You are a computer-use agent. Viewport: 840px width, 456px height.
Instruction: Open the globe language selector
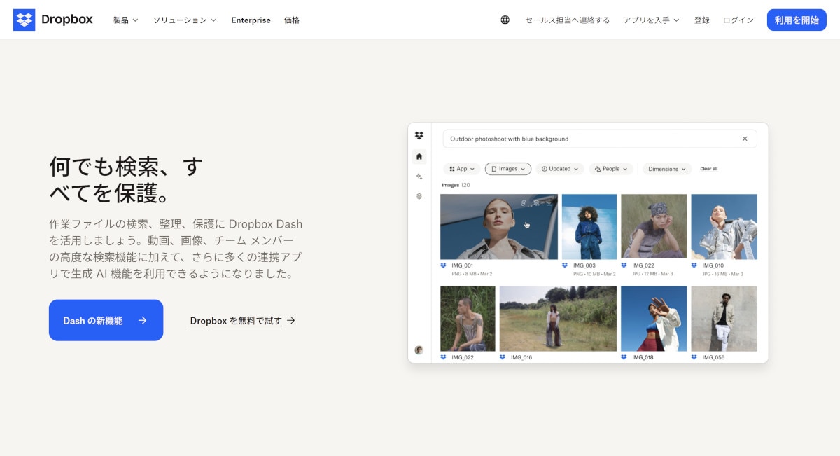[x=505, y=20]
